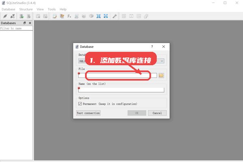The image size is (243, 162).
Task: Open the collations editor icon
Action: (84, 16)
